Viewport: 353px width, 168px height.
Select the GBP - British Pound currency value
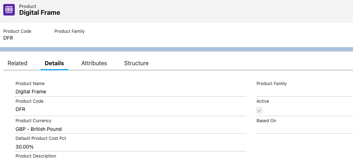(39, 129)
